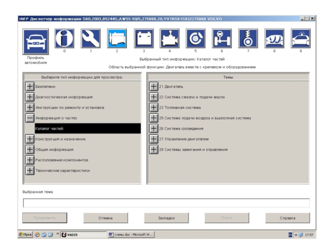Open the Пуск start menu
The height and width of the screenshot is (252, 336).
(25, 235)
